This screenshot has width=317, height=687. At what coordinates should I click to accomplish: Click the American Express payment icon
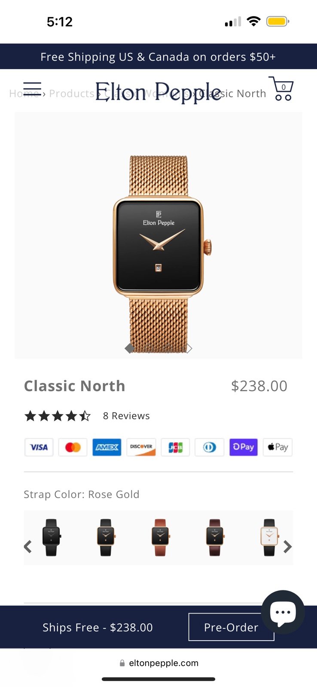[x=107, y=447]
